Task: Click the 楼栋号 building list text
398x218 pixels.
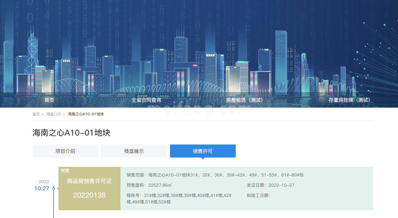Action: [x=179, y=198]
